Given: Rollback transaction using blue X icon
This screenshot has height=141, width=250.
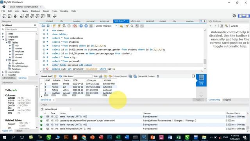Looking at the screenshot, I should (x=86, y=26).
